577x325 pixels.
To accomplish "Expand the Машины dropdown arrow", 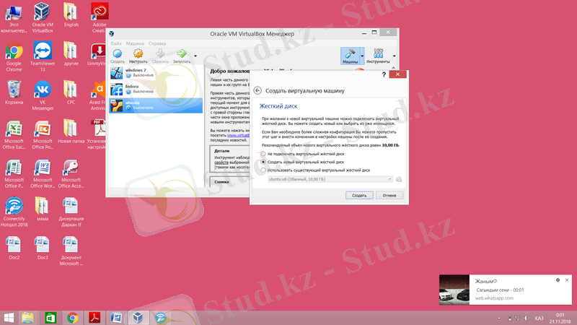I will 363,56.
